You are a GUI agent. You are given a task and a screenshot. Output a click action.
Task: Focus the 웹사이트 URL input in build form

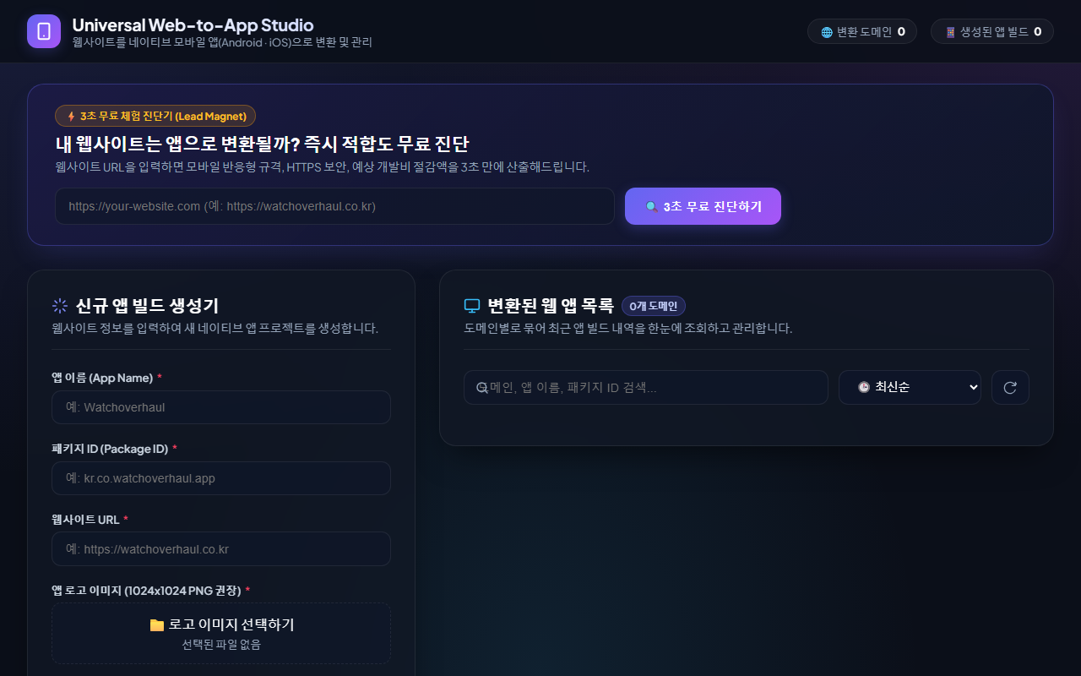pyautogui.click(x=221, y=548)
